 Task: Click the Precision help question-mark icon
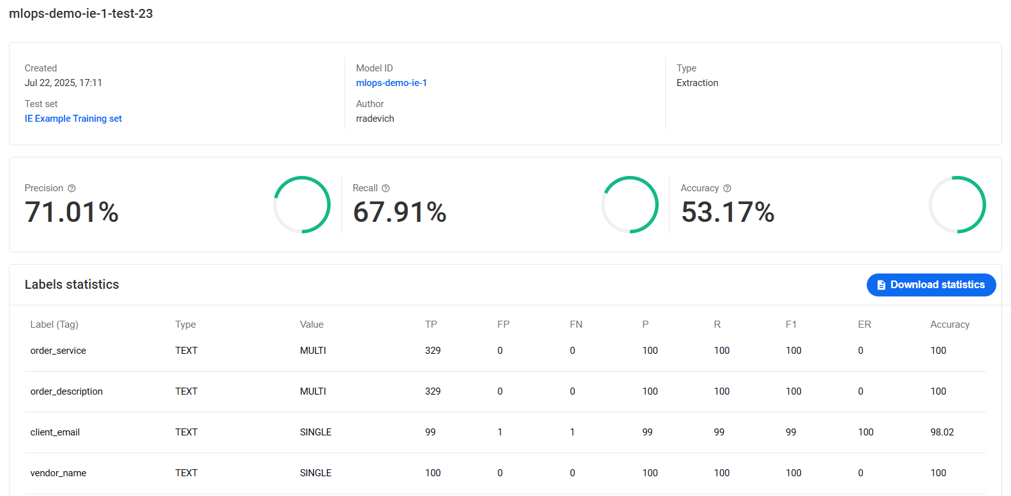(x=71, y=188)
